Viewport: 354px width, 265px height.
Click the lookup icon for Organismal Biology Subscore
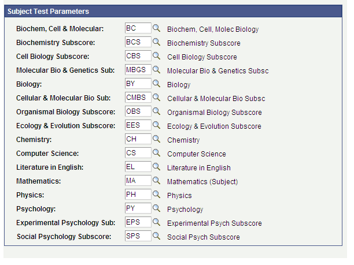[x=156, y=111]
